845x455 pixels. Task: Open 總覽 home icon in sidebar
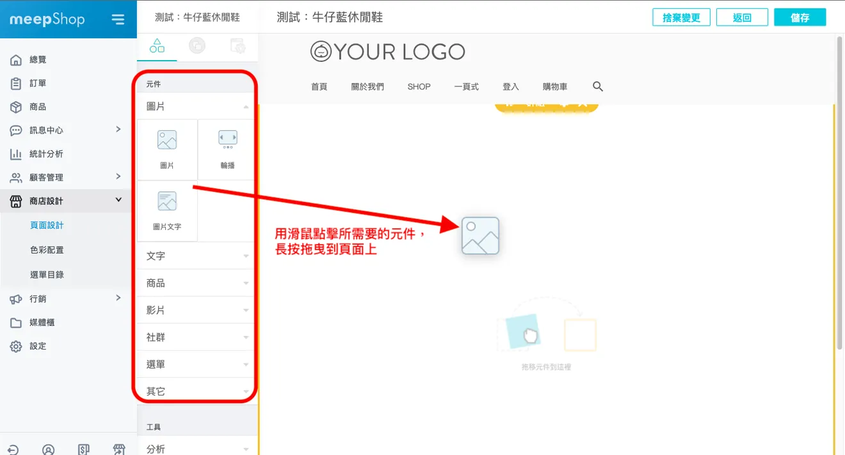click(16, 60)
